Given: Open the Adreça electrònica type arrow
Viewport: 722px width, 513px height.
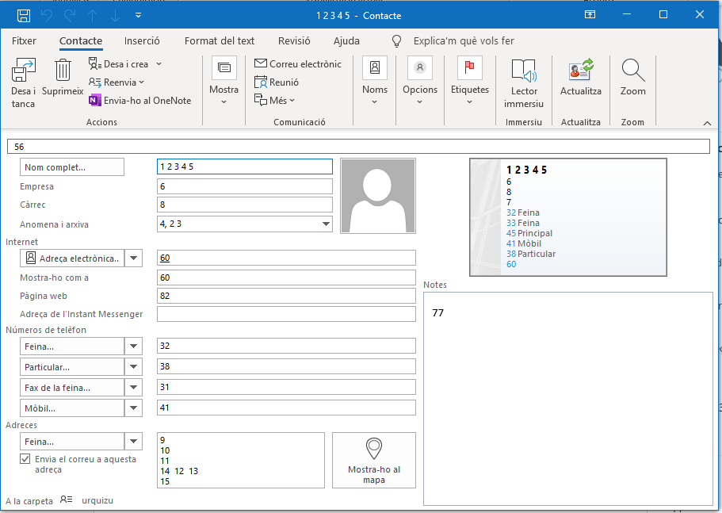Looking at the screenshot, I should click(x=134, y=258).
